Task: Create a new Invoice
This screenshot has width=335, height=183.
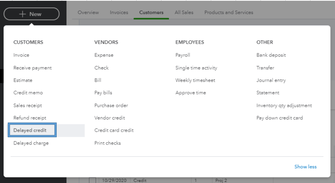Action: coord(21,55)
